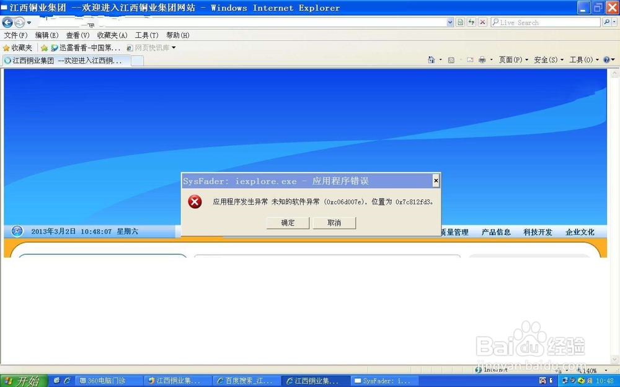The width and height of the screenshot is (620, 387).
Task: Go forward with the browser Forward arrow
Action: (x=19, y=22)
